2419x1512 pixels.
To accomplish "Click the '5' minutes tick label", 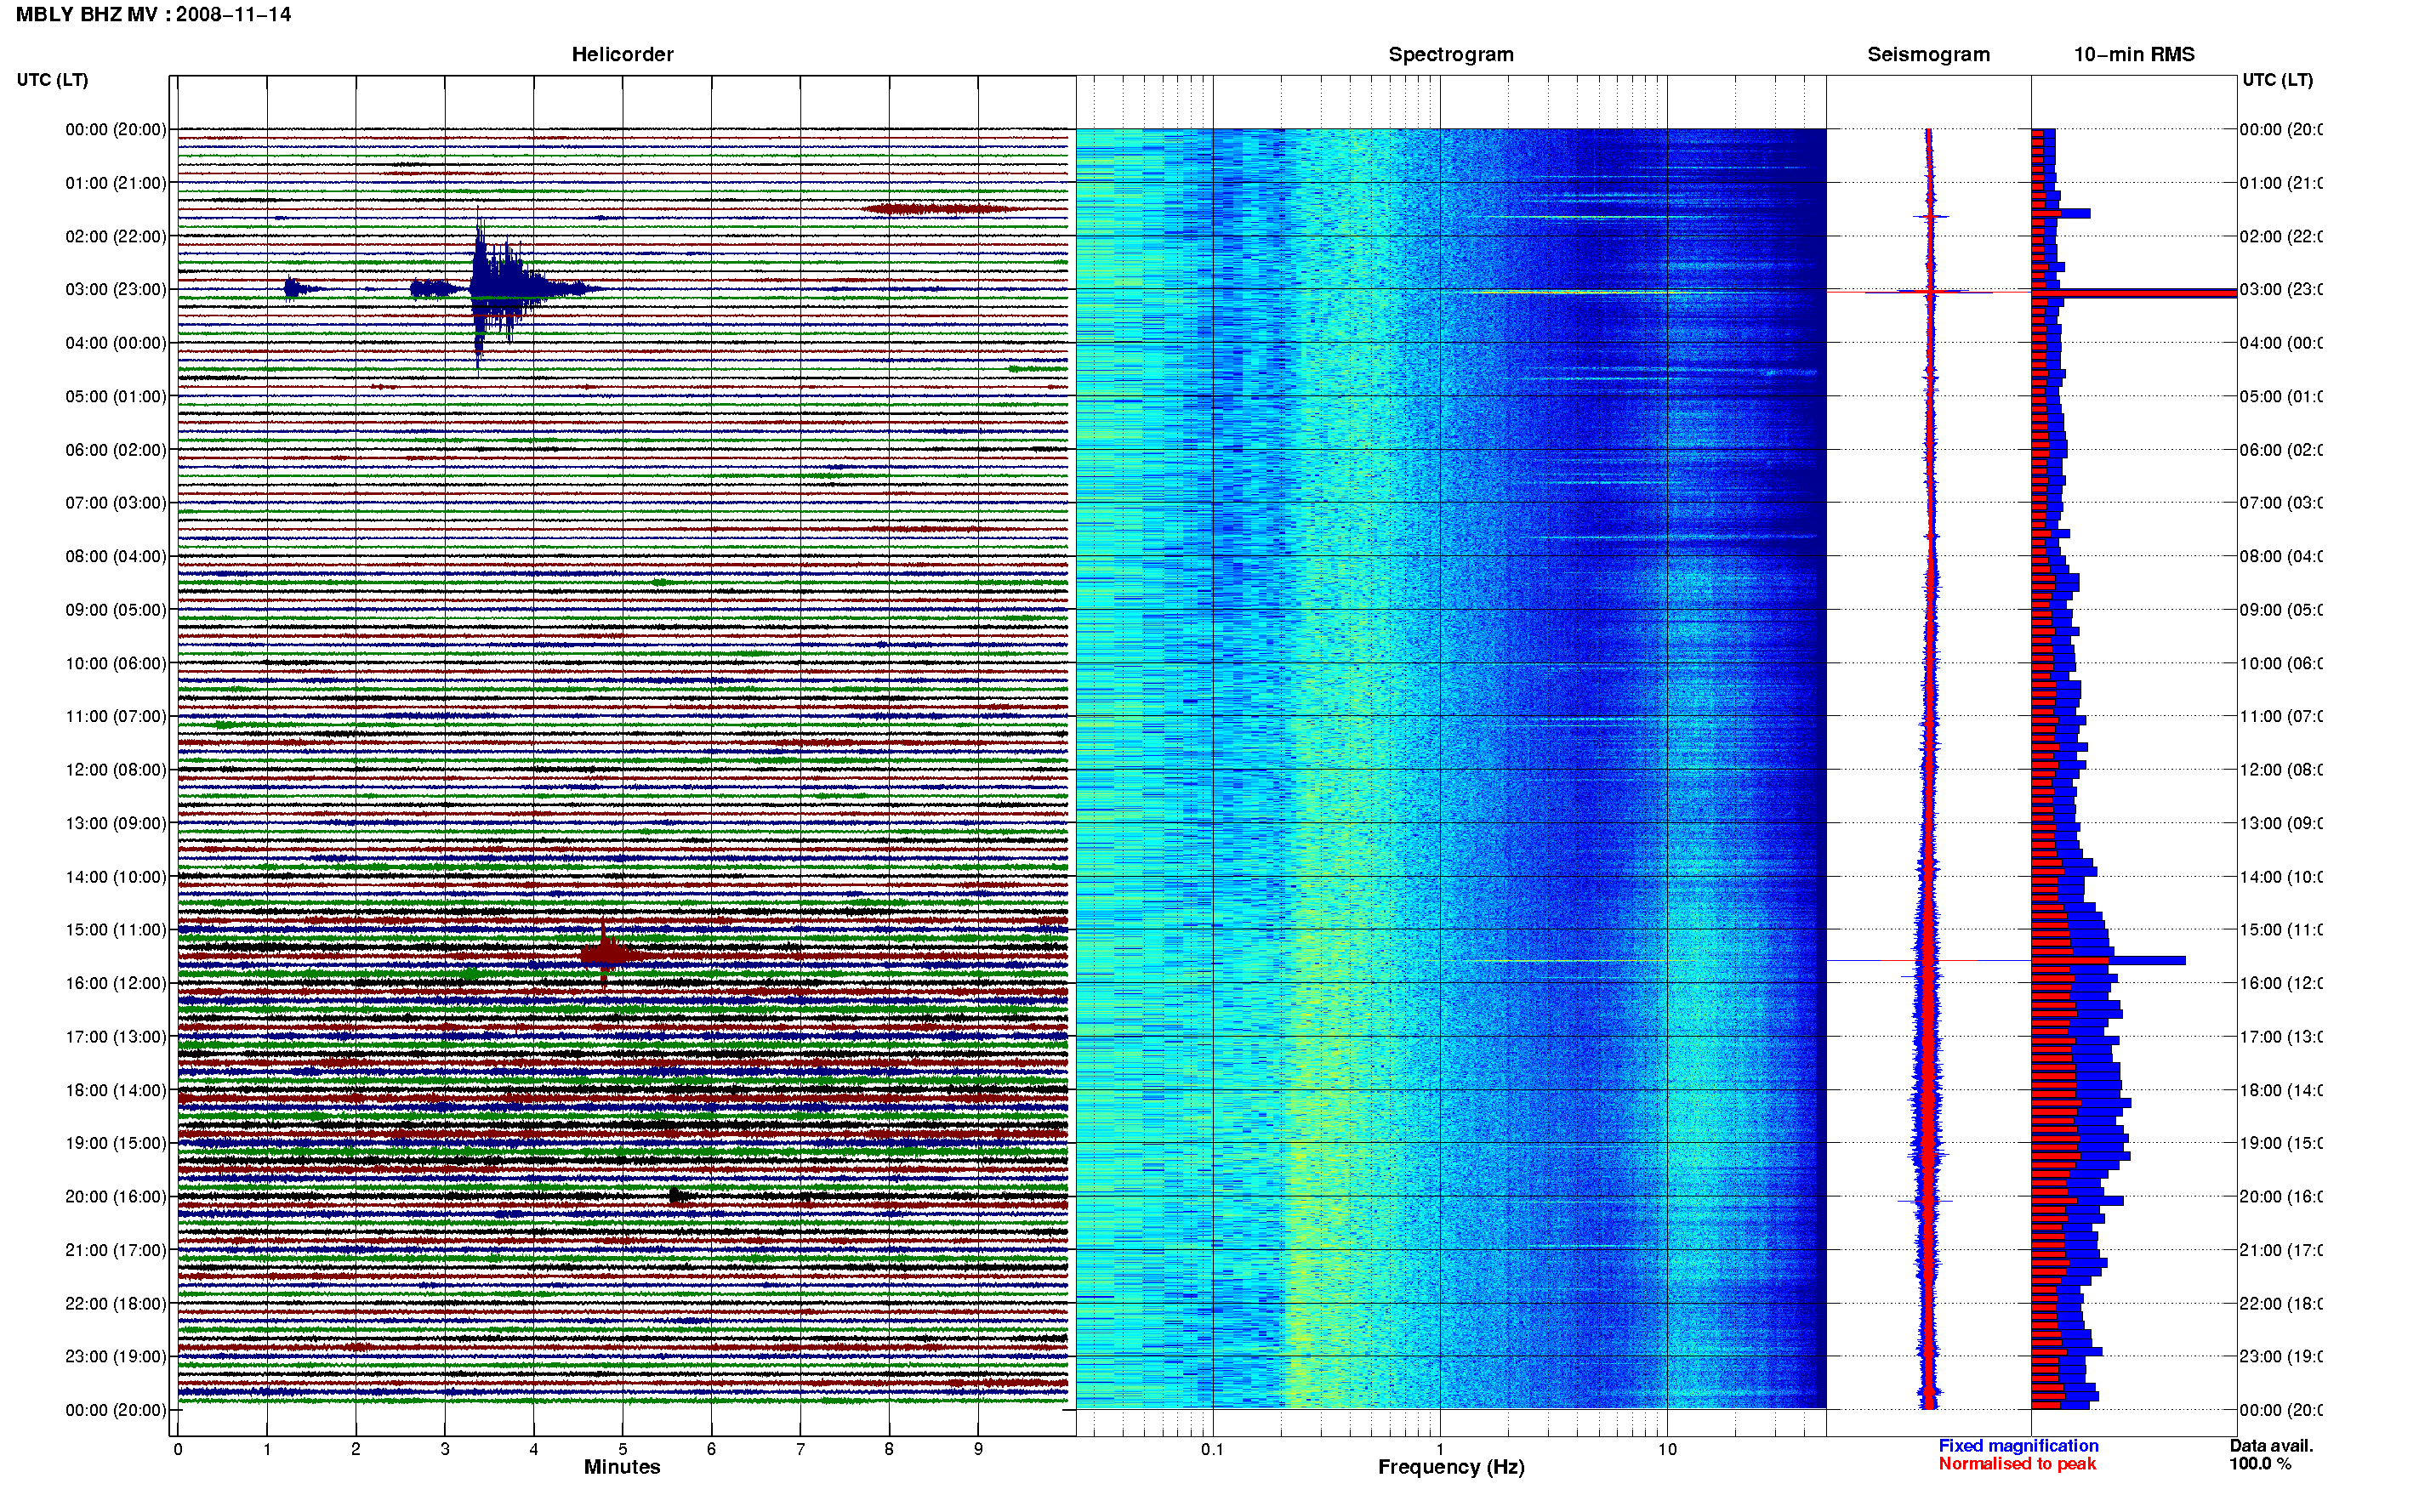I will point(622,1449).
